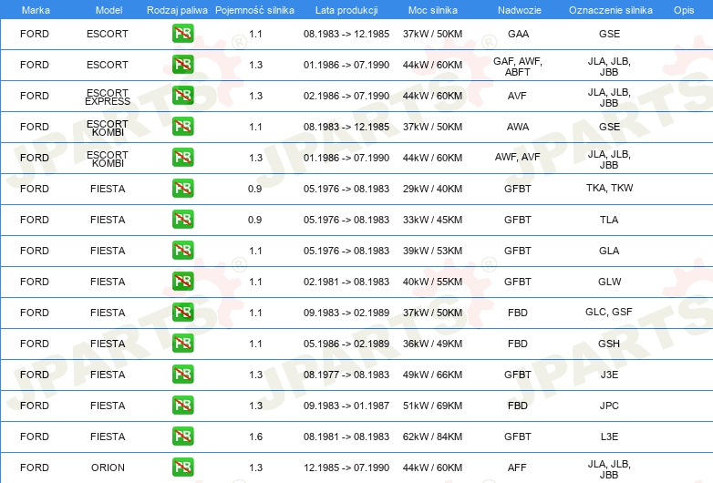Select the J3E engine code cell

coord(609,375)
